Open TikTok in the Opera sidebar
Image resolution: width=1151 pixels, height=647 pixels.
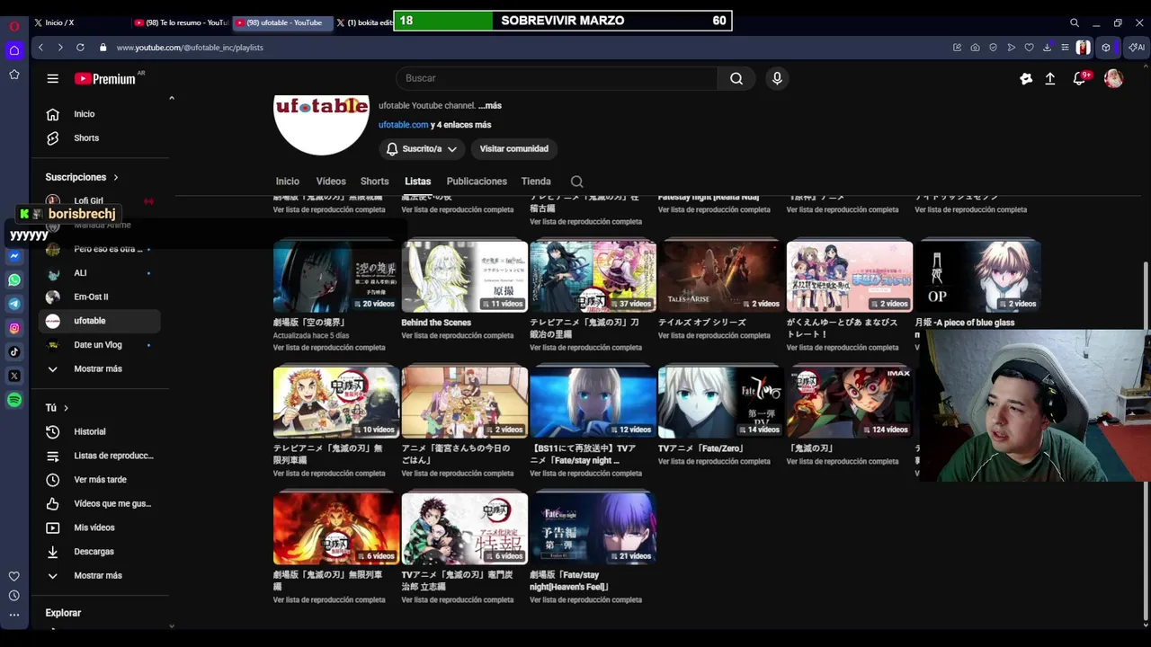[x=14, y=352]
